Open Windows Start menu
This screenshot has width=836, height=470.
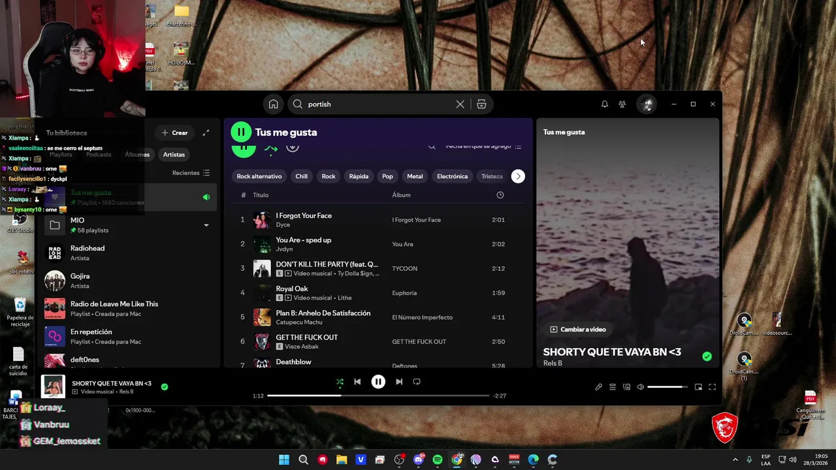pyautogui.click(x=284, y=460)
